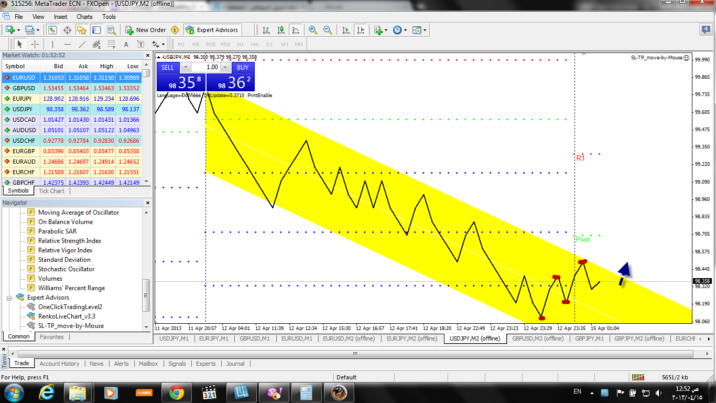Switch chart to candlesticks
716x403 pixels.
pos(281,30)
